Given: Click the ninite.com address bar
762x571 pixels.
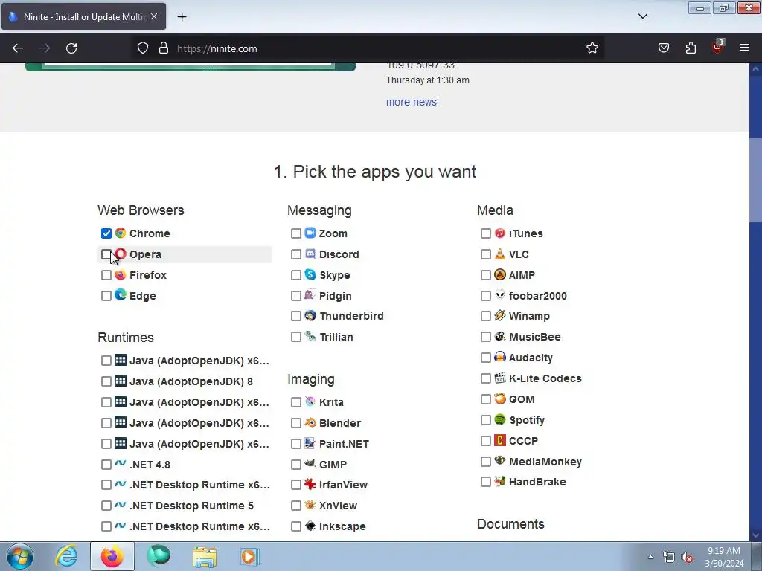Looking at the screenshot, I should coord(369,48).
